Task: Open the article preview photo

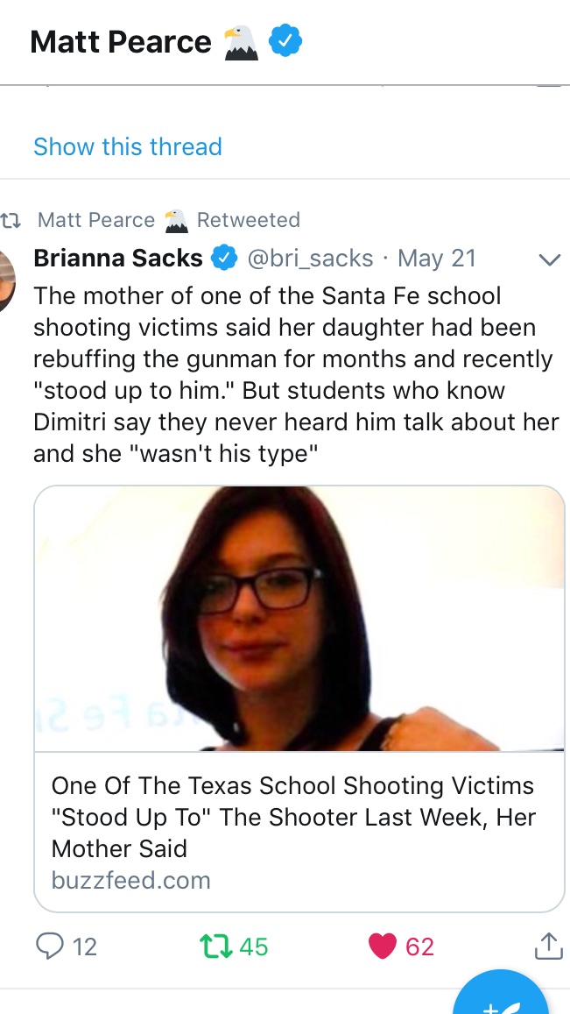Action: coord(299,618)
